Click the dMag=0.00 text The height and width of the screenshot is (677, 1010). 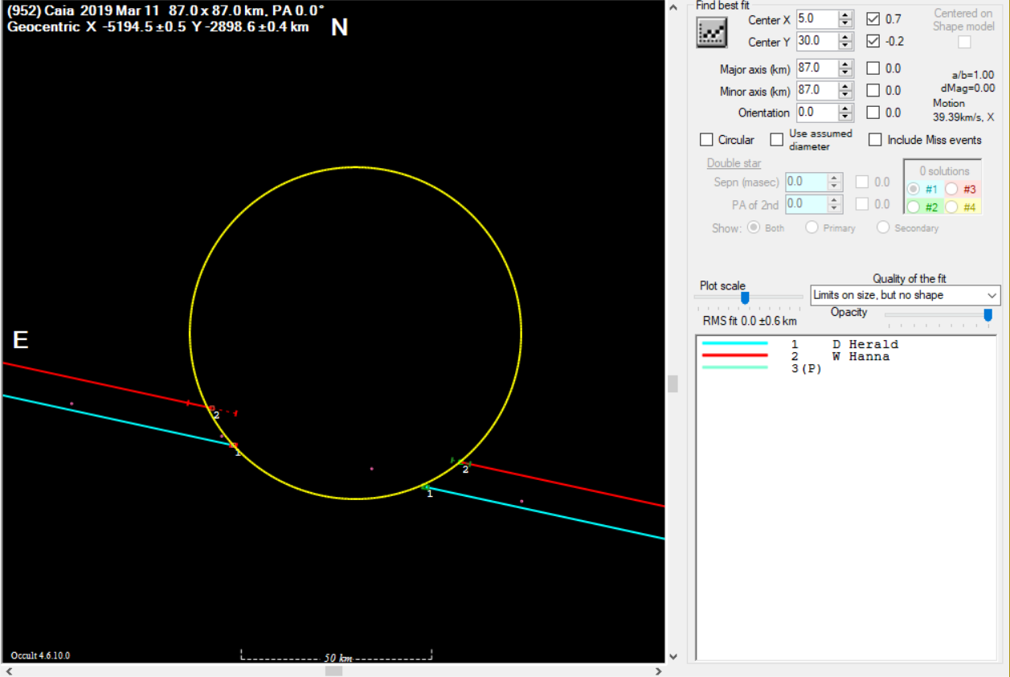coord(967,88)
